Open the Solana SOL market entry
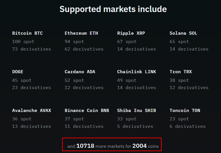The height and width of the screenshot is (153, 221). (x=183, y=33)
